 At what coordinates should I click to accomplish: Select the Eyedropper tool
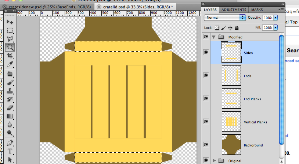coord(10,64)
